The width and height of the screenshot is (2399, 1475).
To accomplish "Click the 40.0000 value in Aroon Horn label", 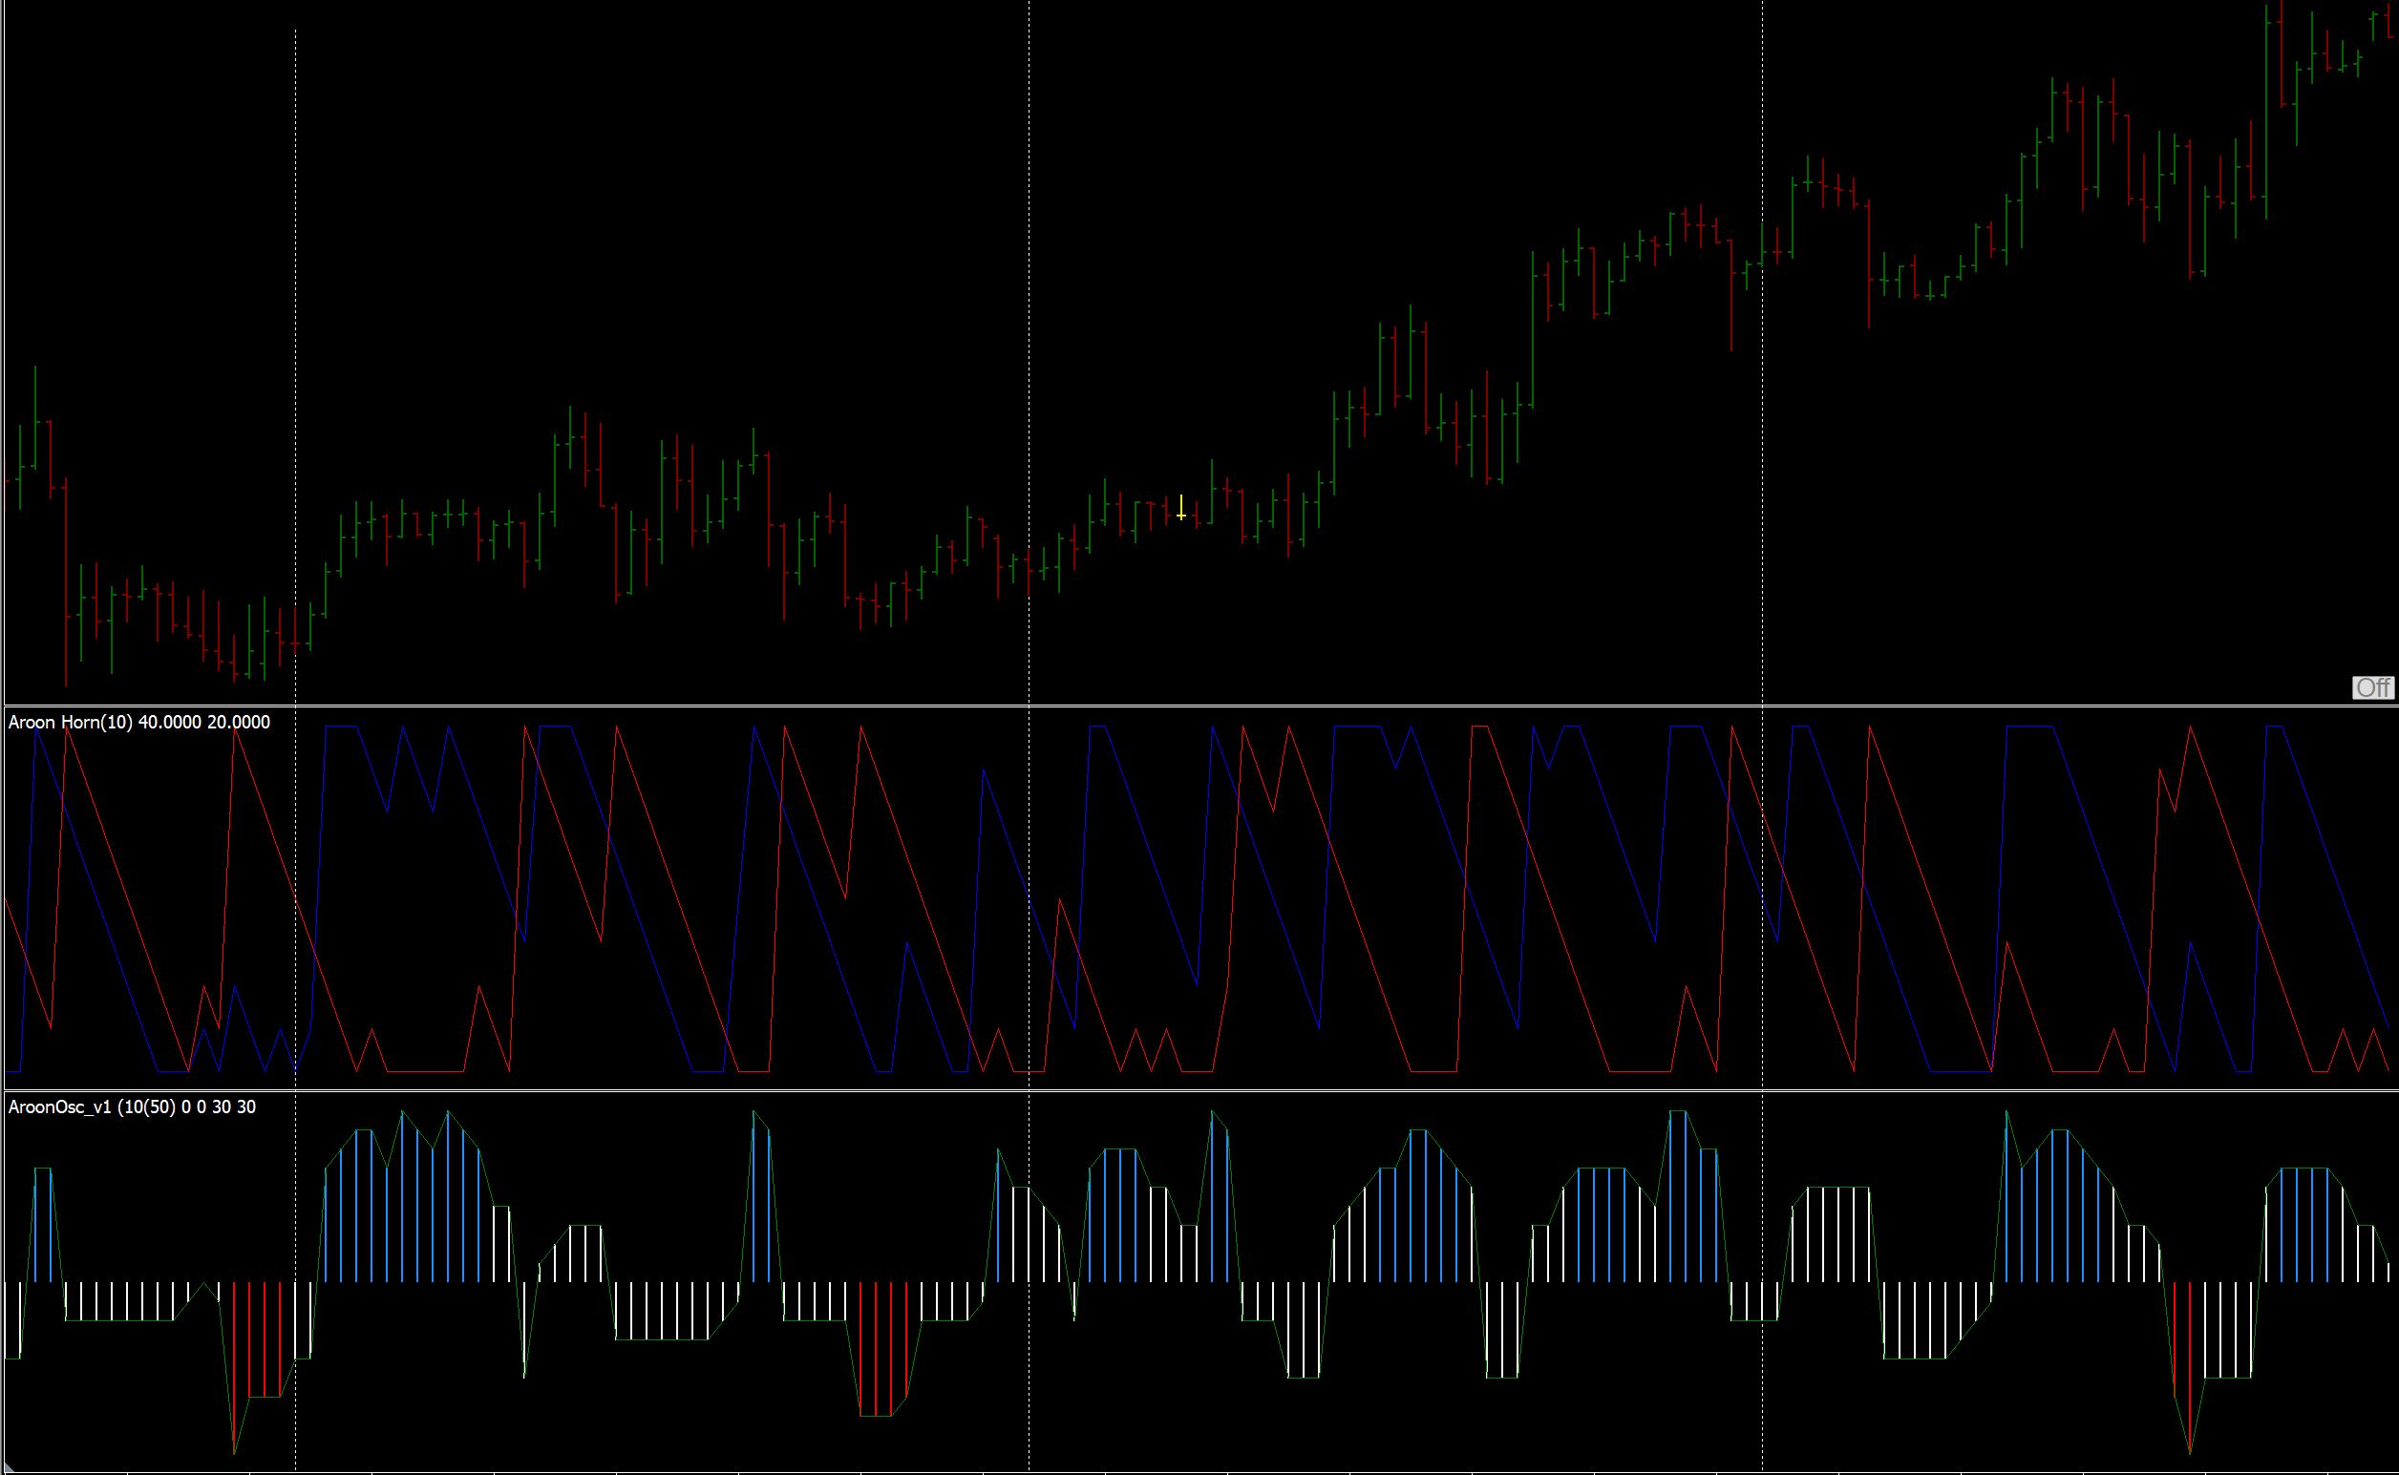I will tap(170, 723).
